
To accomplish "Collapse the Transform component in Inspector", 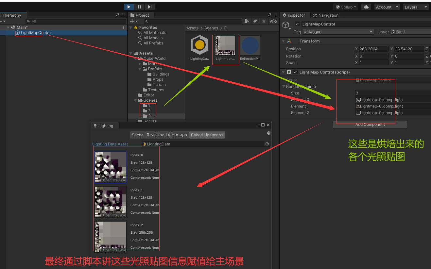I will tap(284, 41).
